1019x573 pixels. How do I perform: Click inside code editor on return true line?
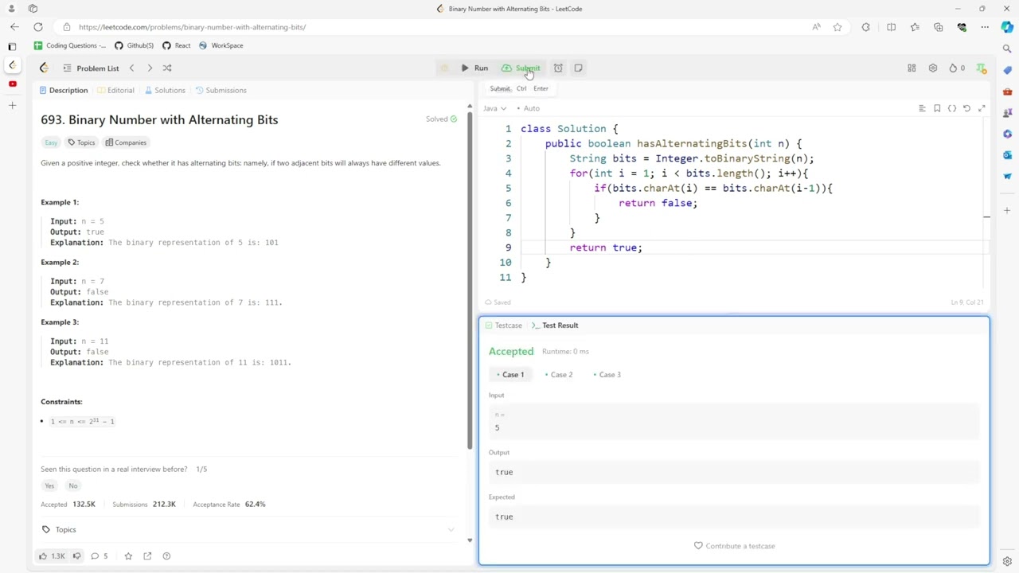click(606, 248)
